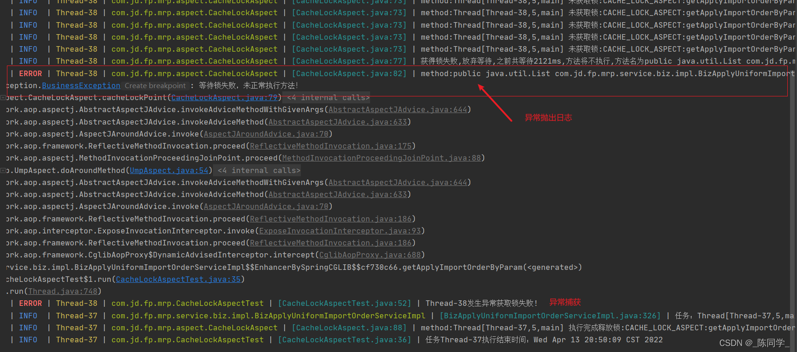Toggle the fold icon beside the cacheLockPoint line

[3, 98]
